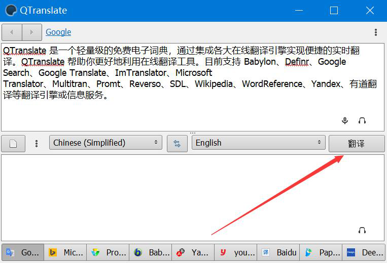The image size is (387, 263).
Task: Expand the Chinese (Simplified) source language dropdown
Action: 105,143
